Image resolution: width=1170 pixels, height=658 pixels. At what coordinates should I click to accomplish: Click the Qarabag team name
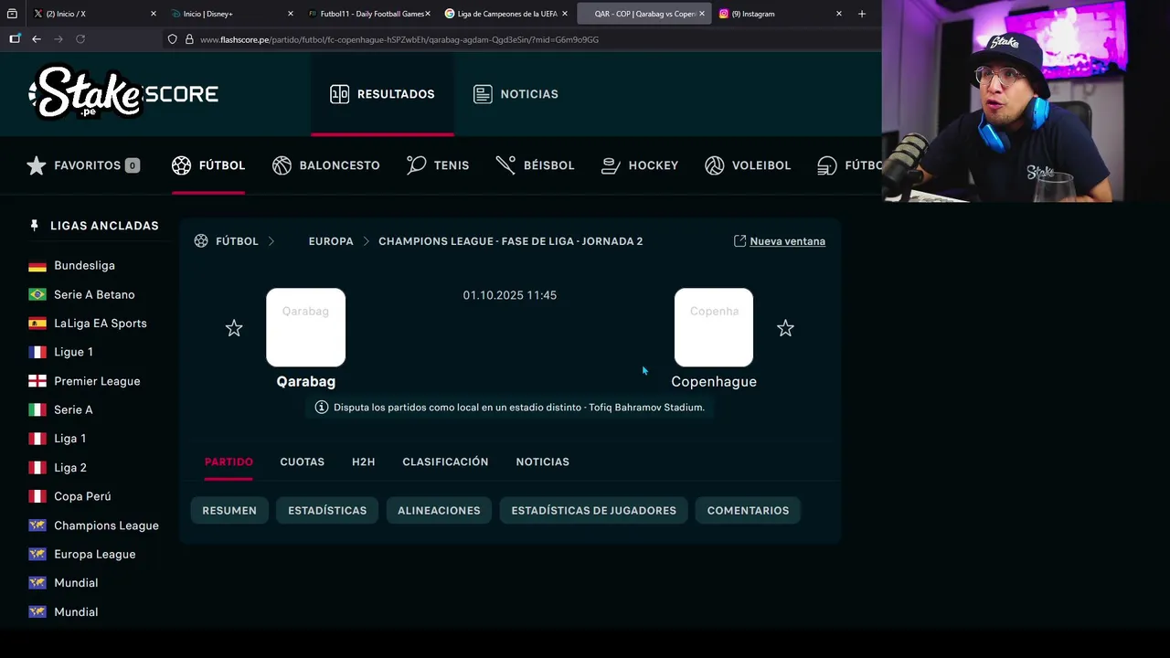[x=306, y=382]
